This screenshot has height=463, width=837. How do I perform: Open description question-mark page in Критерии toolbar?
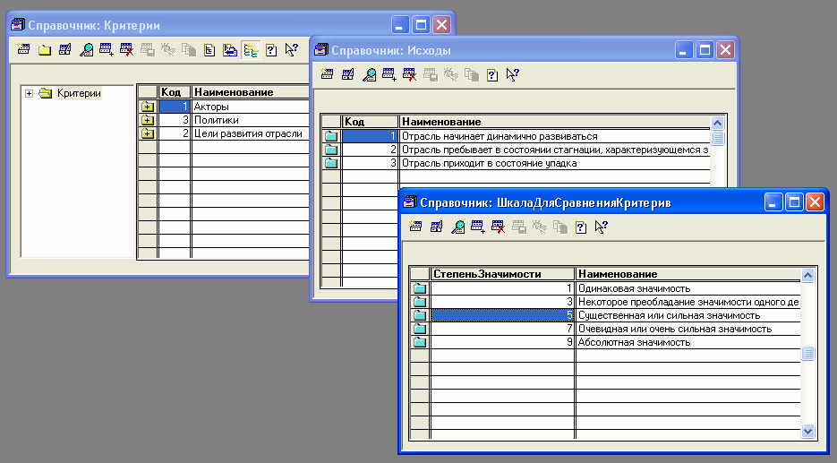(x=271, y=49)
